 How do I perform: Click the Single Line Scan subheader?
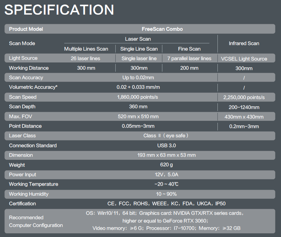pyautogui.click(x=139, y=49)
